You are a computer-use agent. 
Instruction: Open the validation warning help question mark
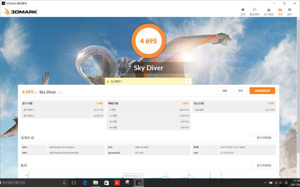point(188,81)
